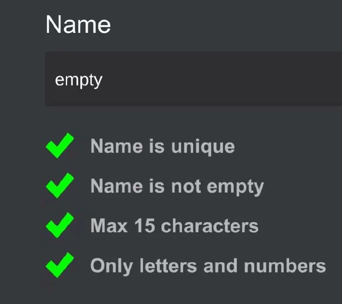Click the word "unique" in the first rule
Screen dimensions: 342x304
pyautogui.click(x=203, y=146)
